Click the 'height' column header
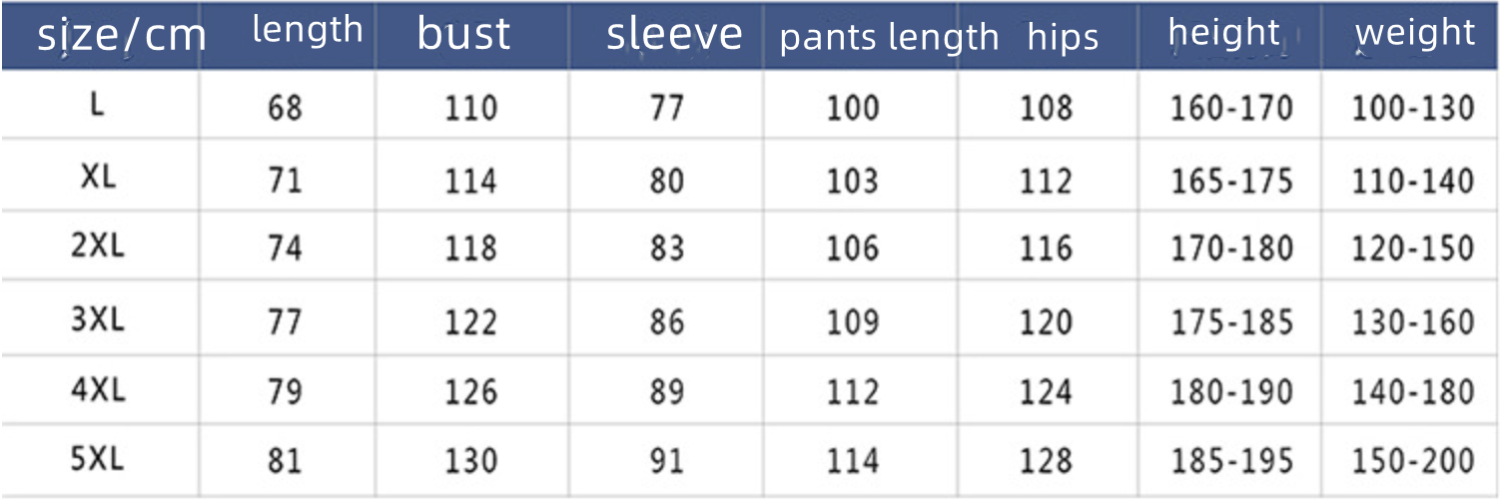The image size is (1500, 499). (x=1223, y=33)
